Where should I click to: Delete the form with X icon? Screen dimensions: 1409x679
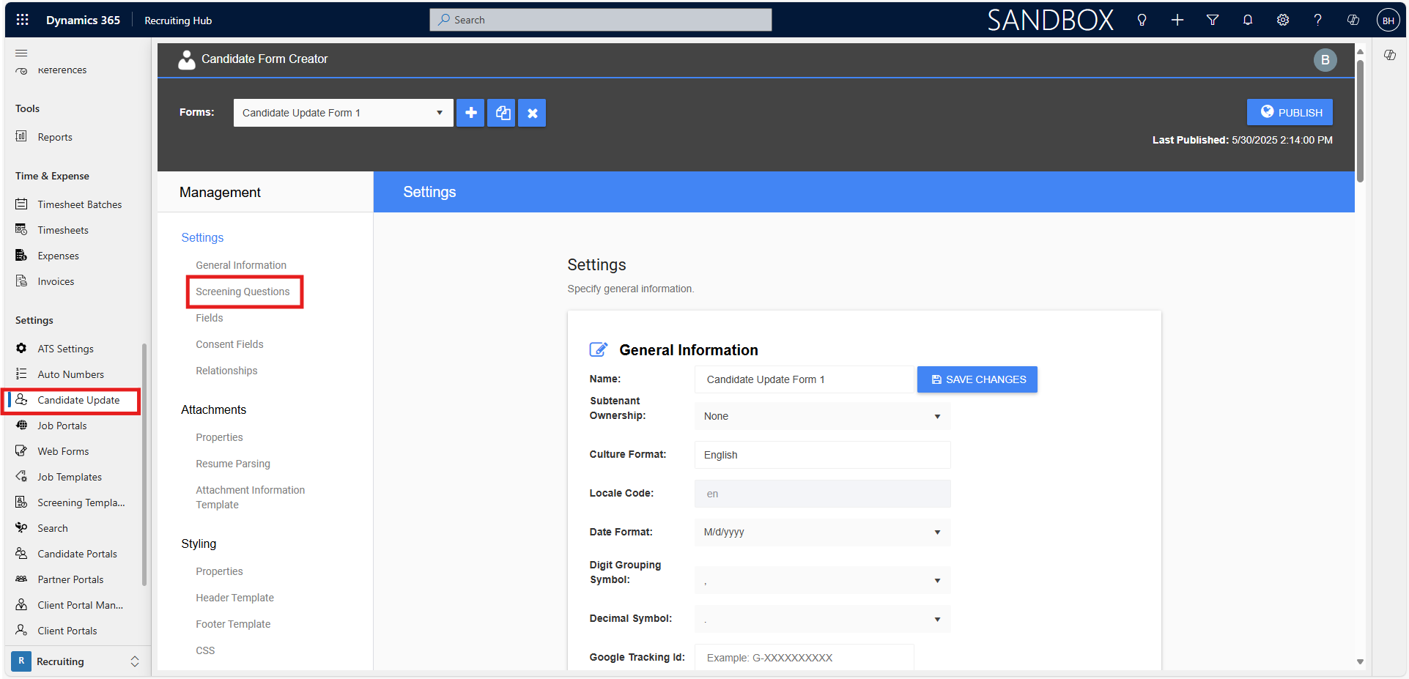[x=533, y=113]
